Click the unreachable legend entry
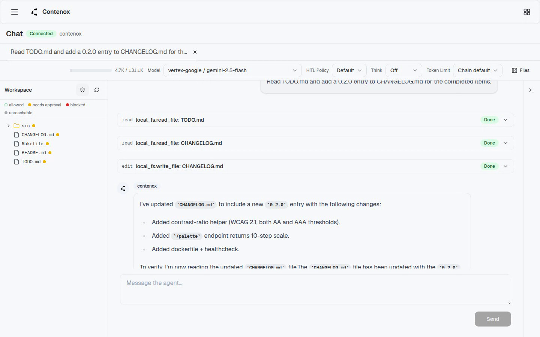This screenshot has width=540, height=337. [x=18, y=113]
